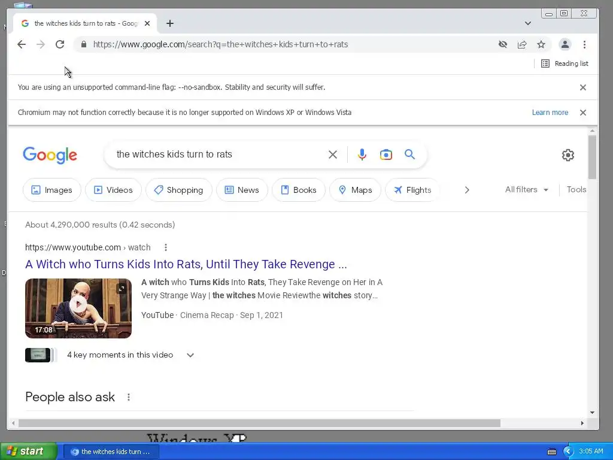Viewport: 613px width, 460px height.
Task: Expand 4 key moments in this video
Action: (x=190, y=355)
